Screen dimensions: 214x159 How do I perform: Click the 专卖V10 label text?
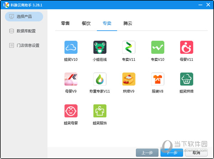(x=158, y=60)
